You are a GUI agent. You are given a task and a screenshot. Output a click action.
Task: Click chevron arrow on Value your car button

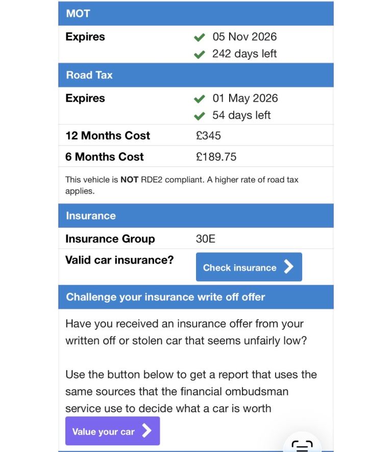coord(146,431)
